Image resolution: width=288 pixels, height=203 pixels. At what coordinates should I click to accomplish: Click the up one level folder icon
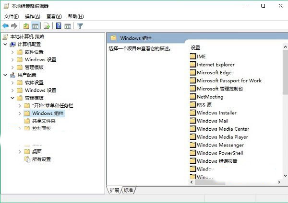(x=26, y=26)
